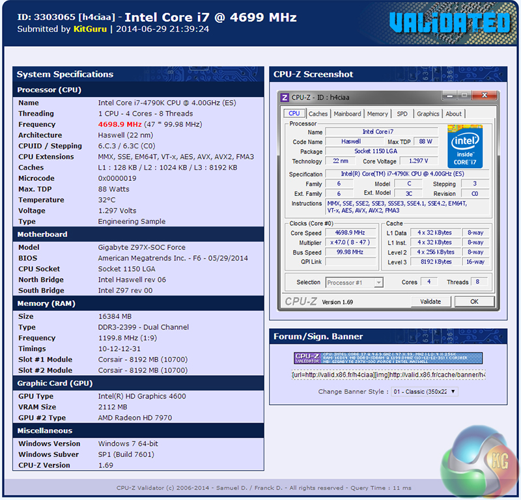Select the CPU tab
This screenshot has height=500, width=521.
294,113
